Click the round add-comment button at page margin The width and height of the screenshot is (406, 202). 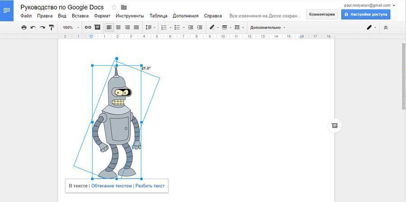[x=334, y=125]
